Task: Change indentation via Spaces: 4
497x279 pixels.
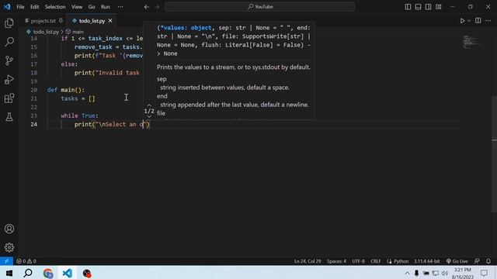Action: [x=336, y=261]
